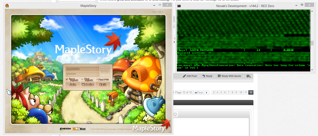Go to forum page 5
The image size is (318, 136).
pyautogui.click(x=221, y=93)
